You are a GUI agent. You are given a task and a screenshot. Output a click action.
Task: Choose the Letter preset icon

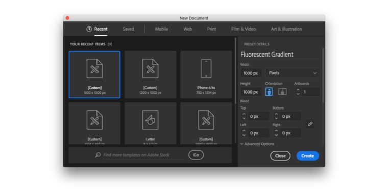click(151, 120)
